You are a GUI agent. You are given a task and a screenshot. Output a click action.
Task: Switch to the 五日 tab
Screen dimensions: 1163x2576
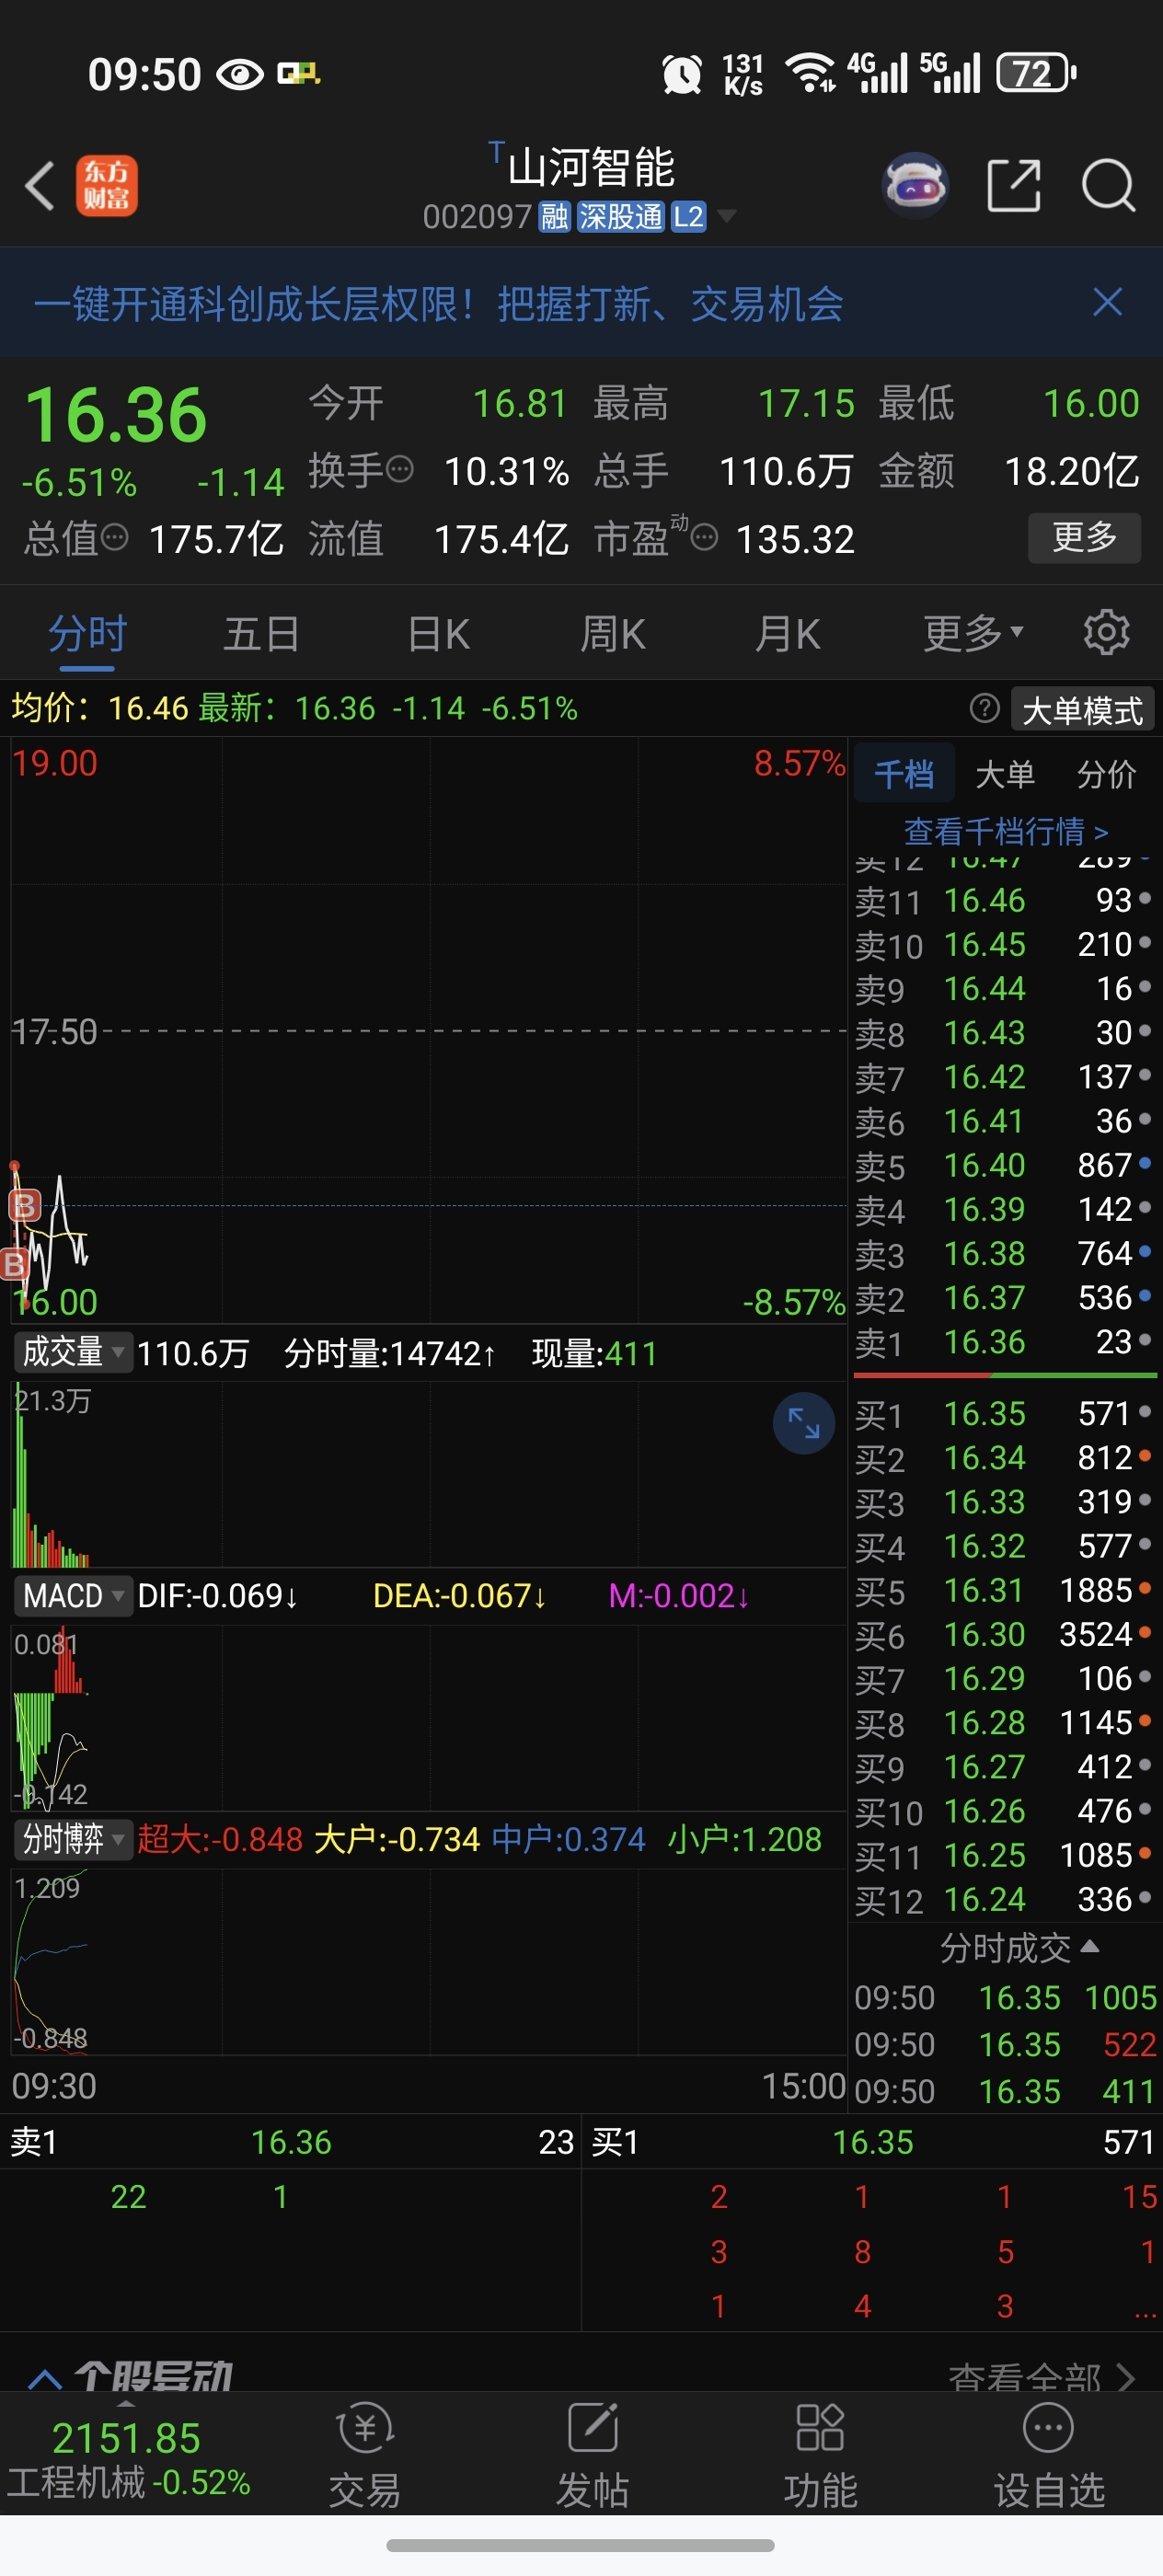coord(261,634)
